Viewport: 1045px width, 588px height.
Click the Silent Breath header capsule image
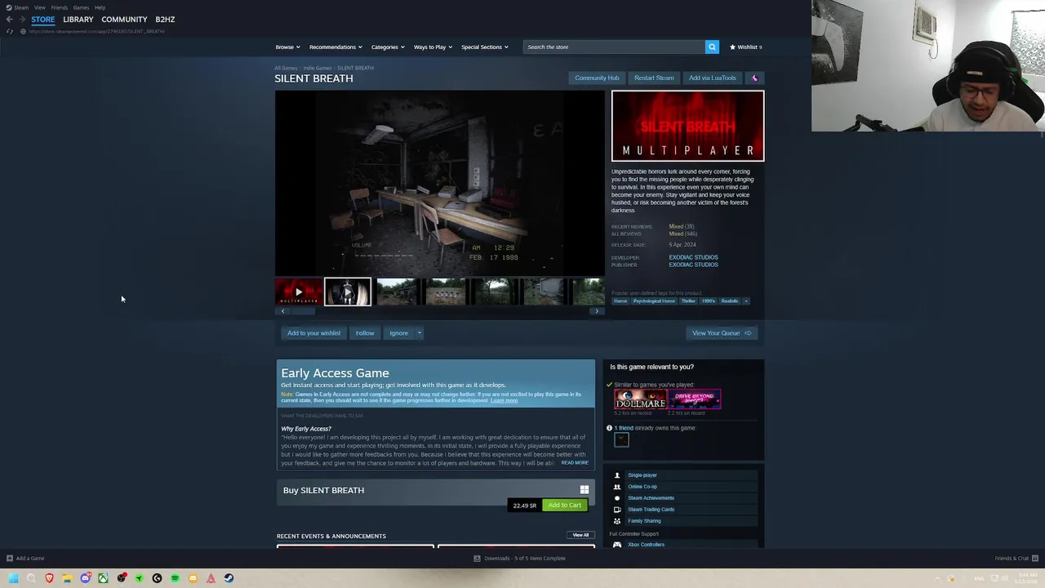click(x=688, y=126)
